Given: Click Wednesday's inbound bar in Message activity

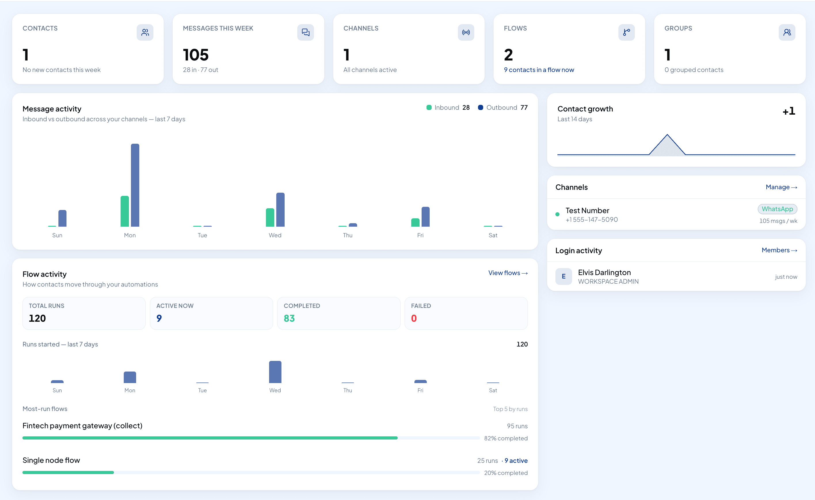Looking at the screenshot, I should pos(270,217).
